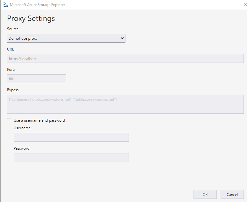Click the Cancel button
The width and height of the screenshot is (247, 202).
pyautogui.click(x=232, y=194)
